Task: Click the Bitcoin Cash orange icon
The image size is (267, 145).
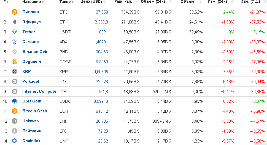Action: 15,111
